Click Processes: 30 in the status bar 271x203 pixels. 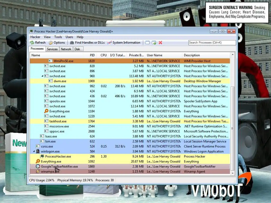[105, 180]
